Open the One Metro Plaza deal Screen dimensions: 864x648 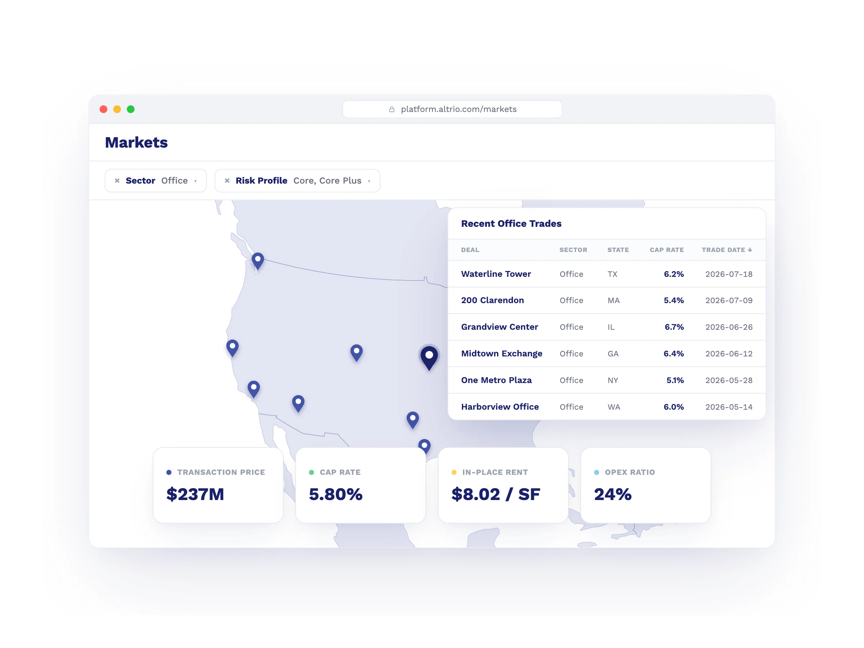(496, 380)
